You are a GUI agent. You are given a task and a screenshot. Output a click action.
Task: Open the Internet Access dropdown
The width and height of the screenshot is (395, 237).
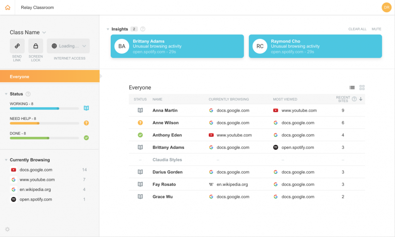click(x=68, y=46)
